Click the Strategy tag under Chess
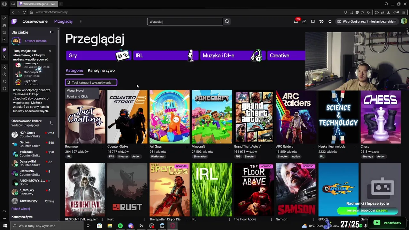Image resolution: width=409 pixels, height=230 pixels. tap(367, 157)
